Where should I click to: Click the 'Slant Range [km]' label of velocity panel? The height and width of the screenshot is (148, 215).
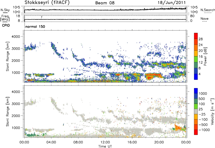8,112
